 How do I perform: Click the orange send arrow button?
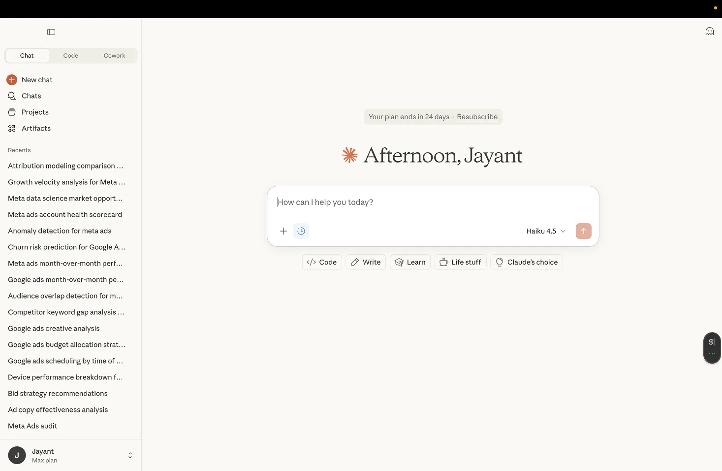(584, 231)
